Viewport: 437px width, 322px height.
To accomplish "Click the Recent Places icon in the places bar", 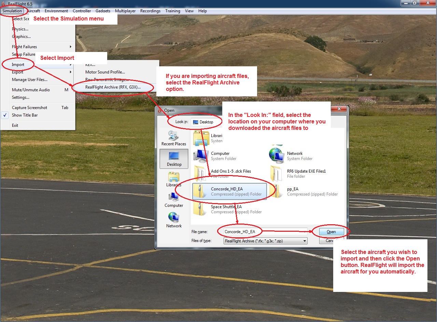I will point(174,135).
